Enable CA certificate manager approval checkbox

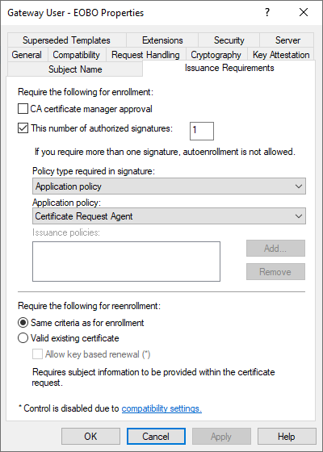point(23,109)
